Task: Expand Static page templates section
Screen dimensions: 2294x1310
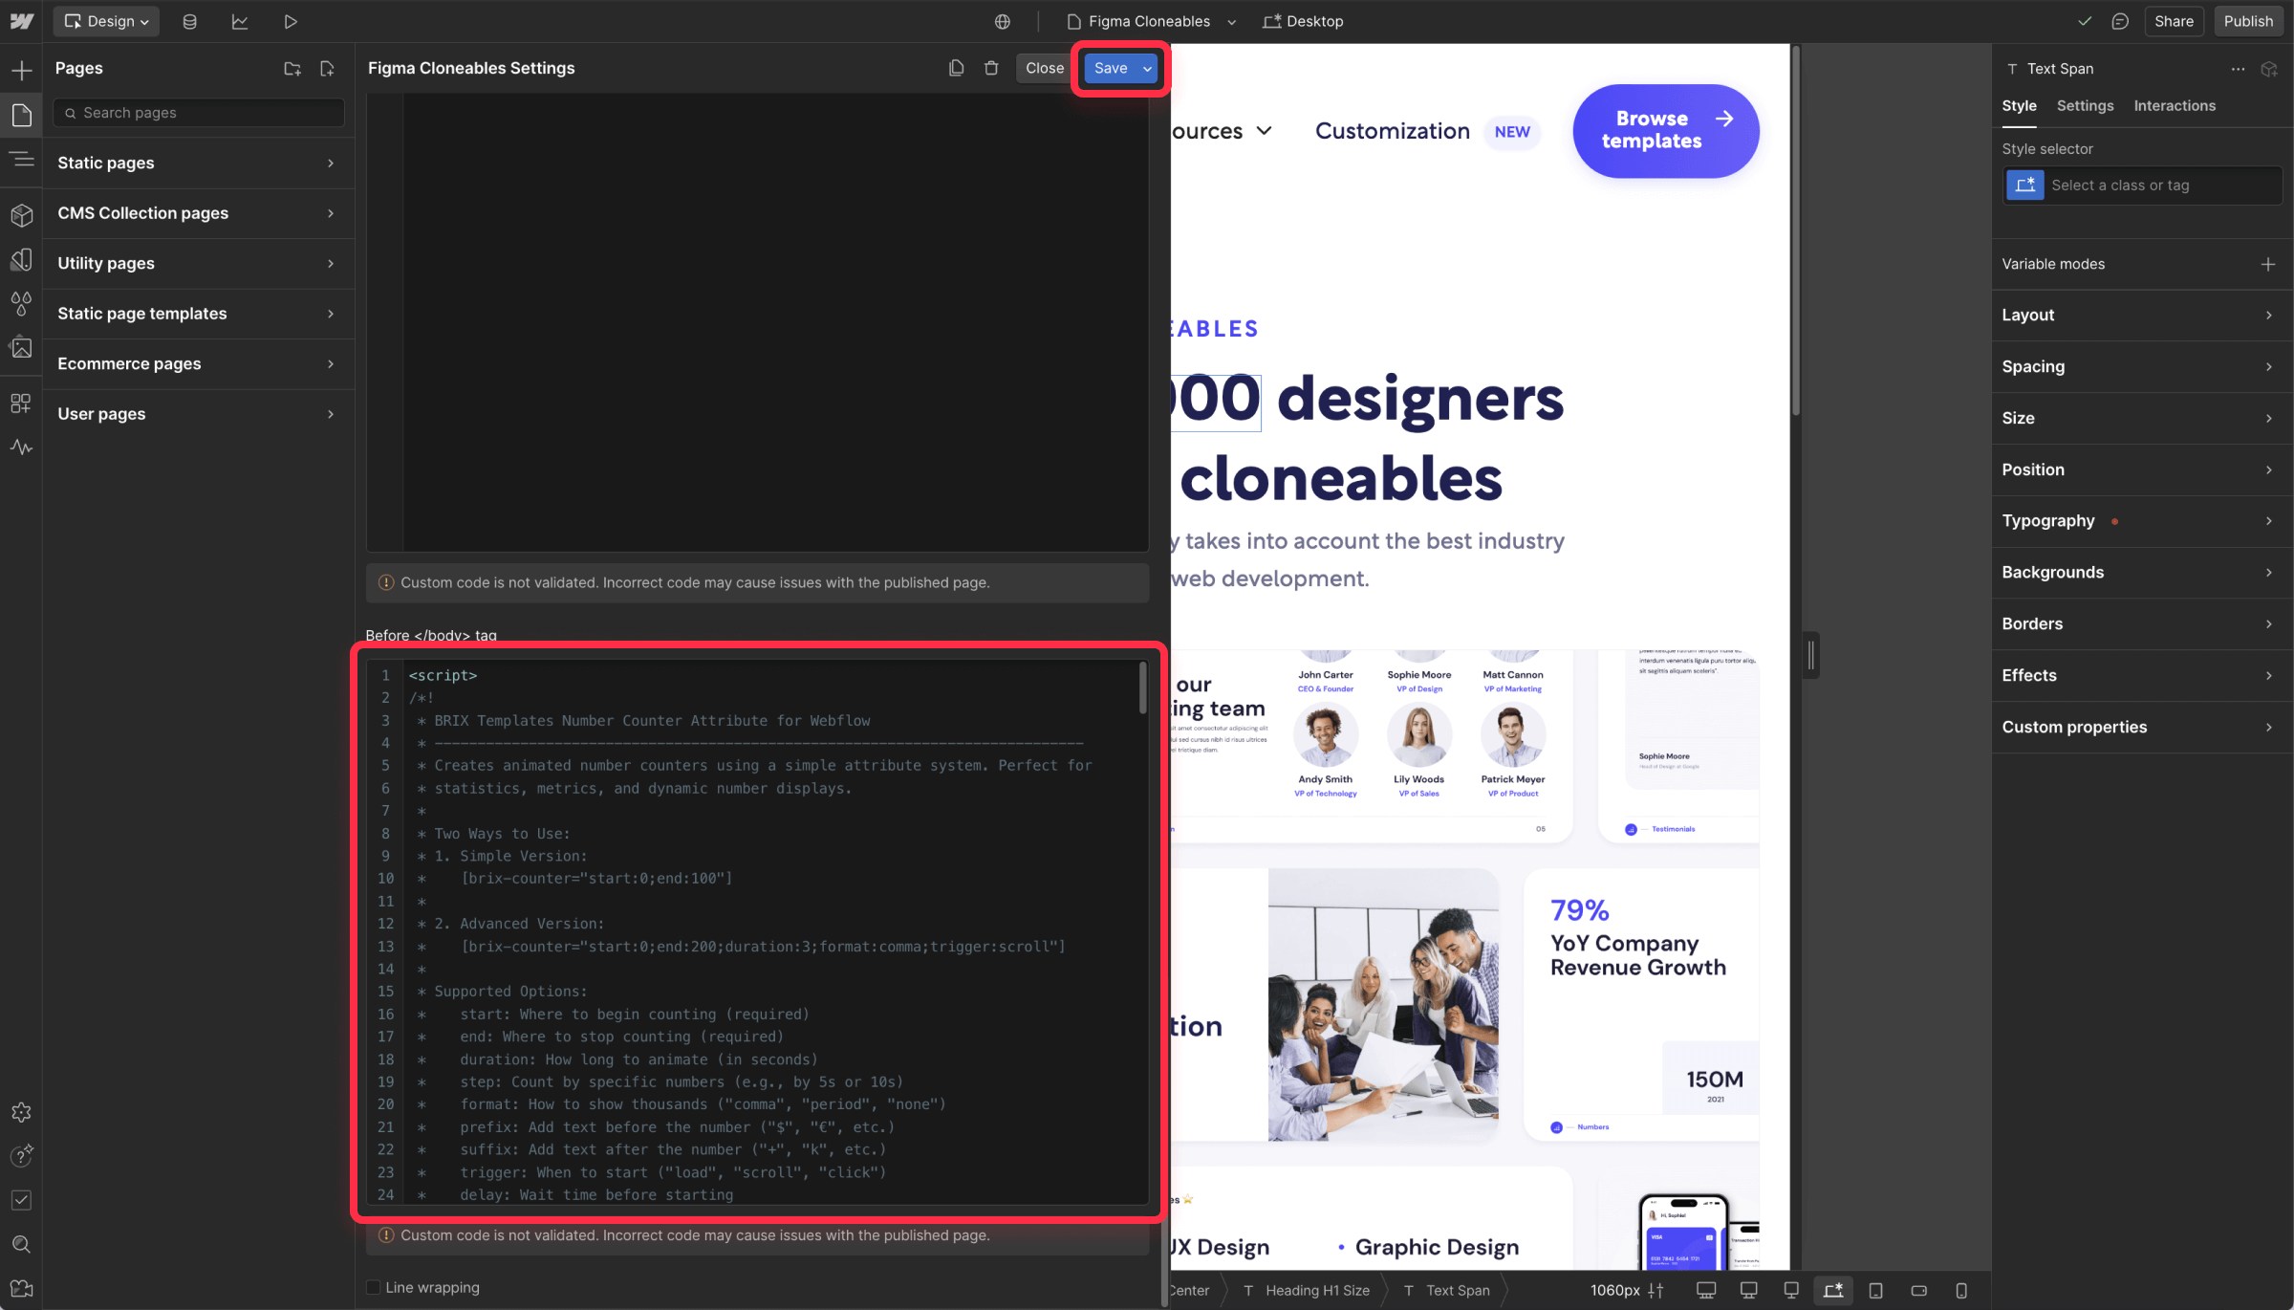Action: 199,314
